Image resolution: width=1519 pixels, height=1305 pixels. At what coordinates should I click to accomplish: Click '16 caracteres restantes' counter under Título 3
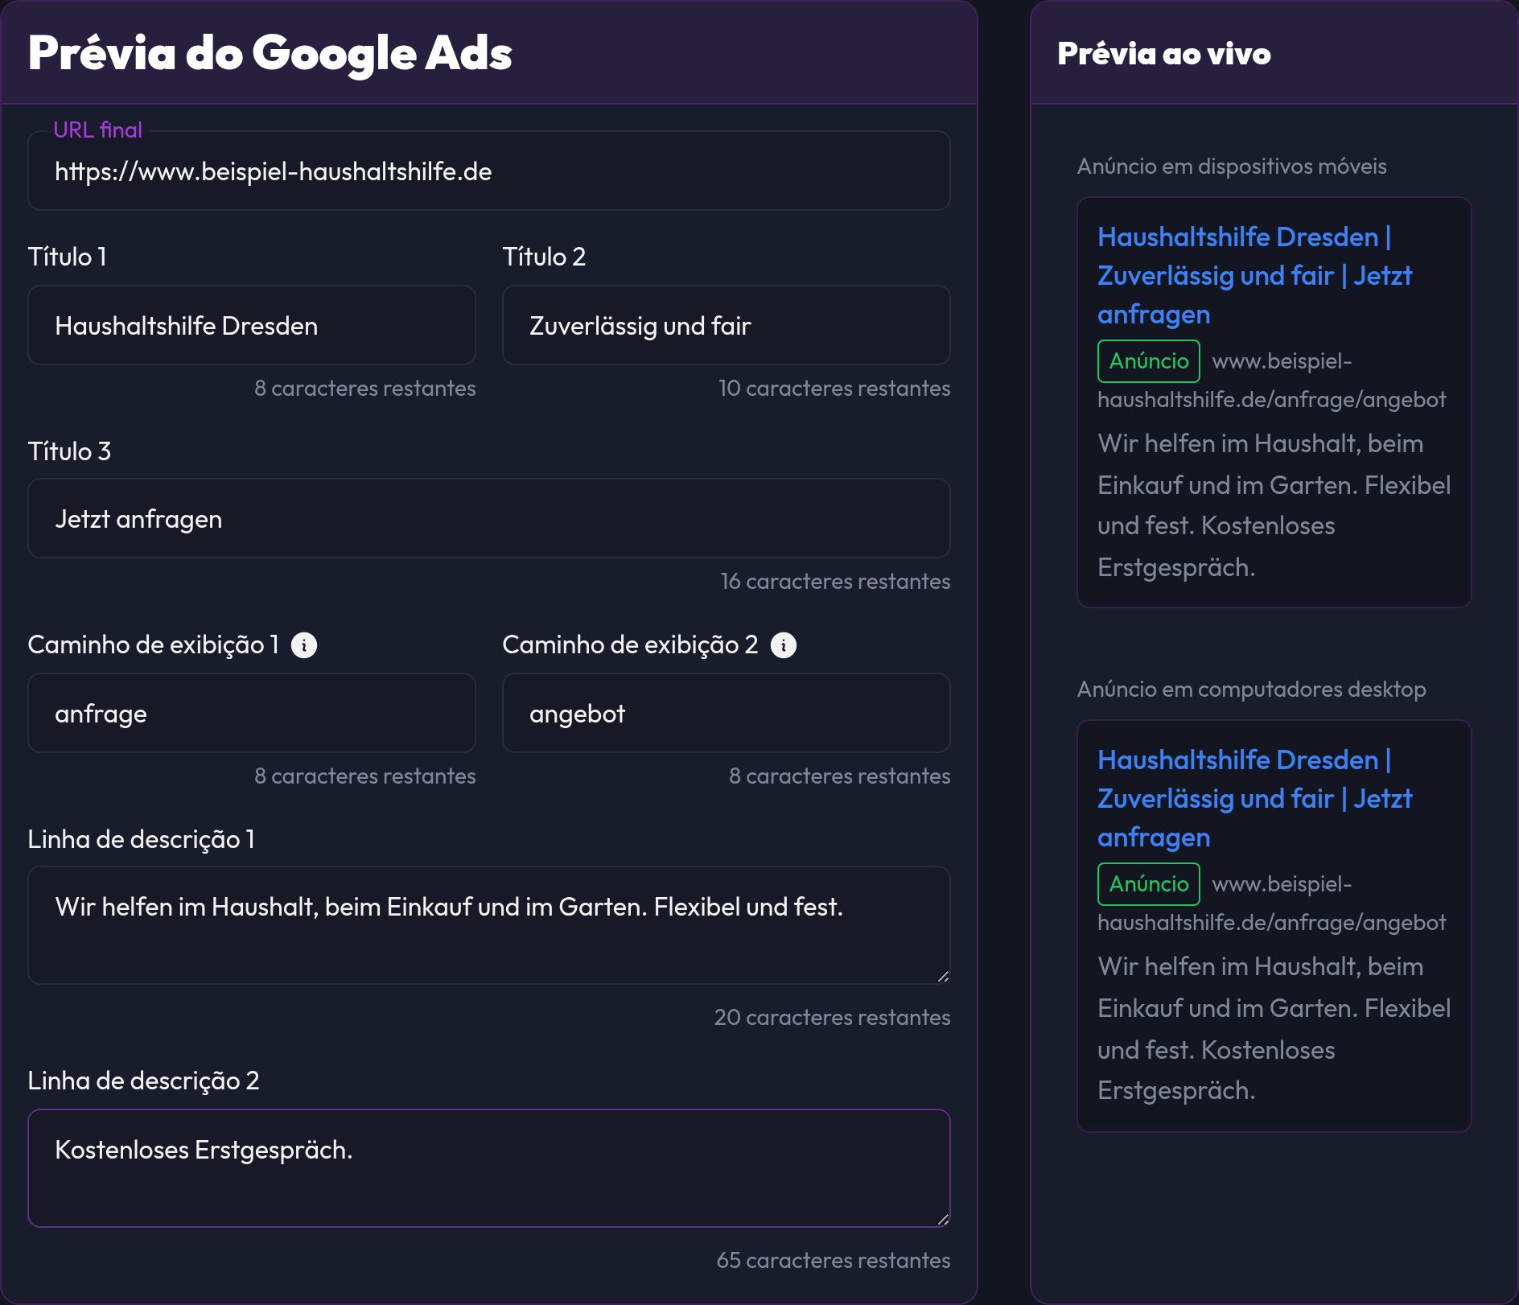(x=835, y=582)
